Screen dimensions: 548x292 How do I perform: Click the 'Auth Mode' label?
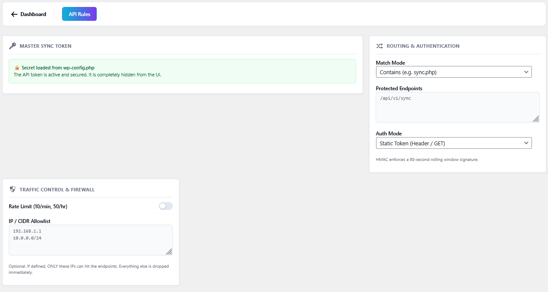[x=389, y=134]
